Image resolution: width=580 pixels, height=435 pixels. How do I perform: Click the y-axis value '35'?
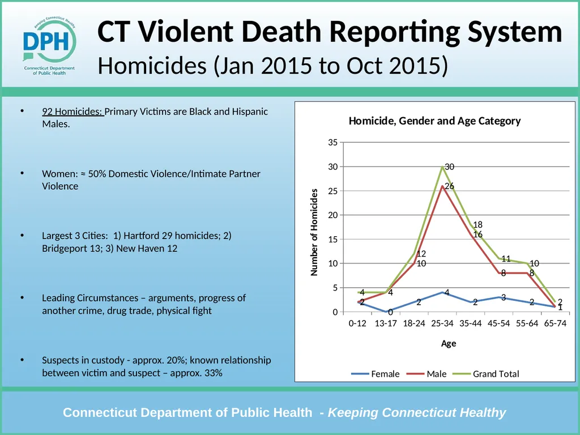click(333, 142)
